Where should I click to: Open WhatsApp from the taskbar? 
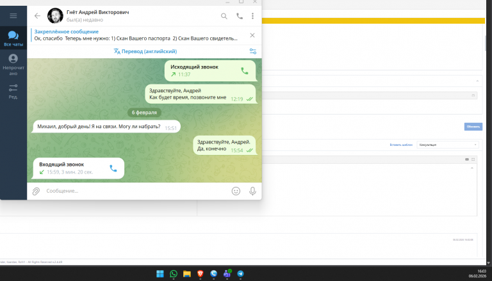coord(174,274)
